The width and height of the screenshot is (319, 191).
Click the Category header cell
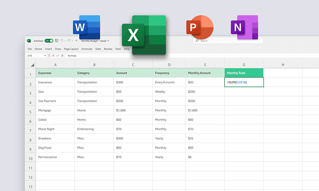[x=94, y=73]
